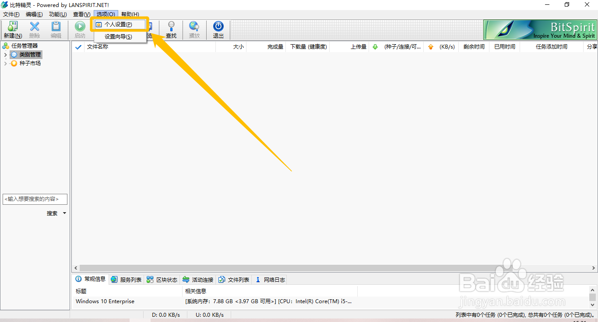
Task: Open the search dropdown arrow beside 搜索
Action: tap(65, 213)
